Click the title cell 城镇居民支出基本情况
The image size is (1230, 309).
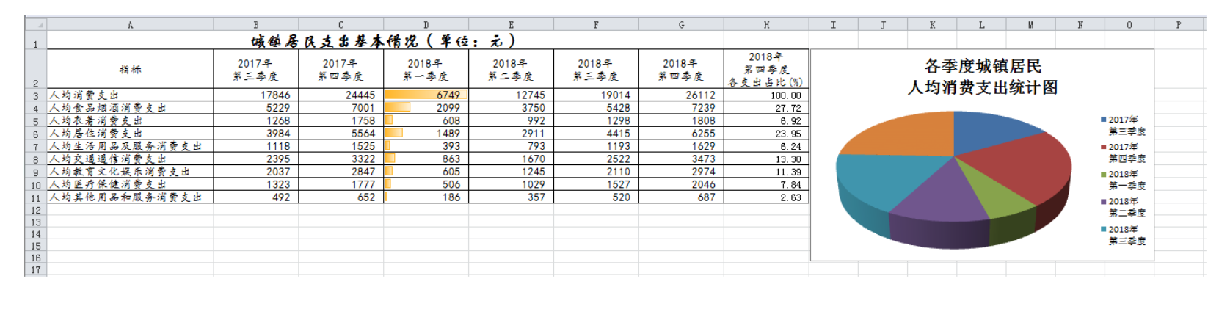(385, 41)
